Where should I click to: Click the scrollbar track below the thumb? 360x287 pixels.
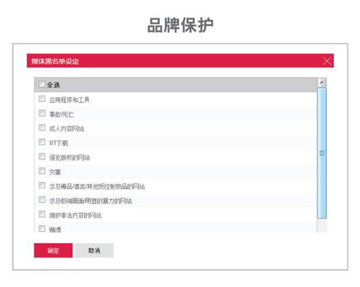322,225
